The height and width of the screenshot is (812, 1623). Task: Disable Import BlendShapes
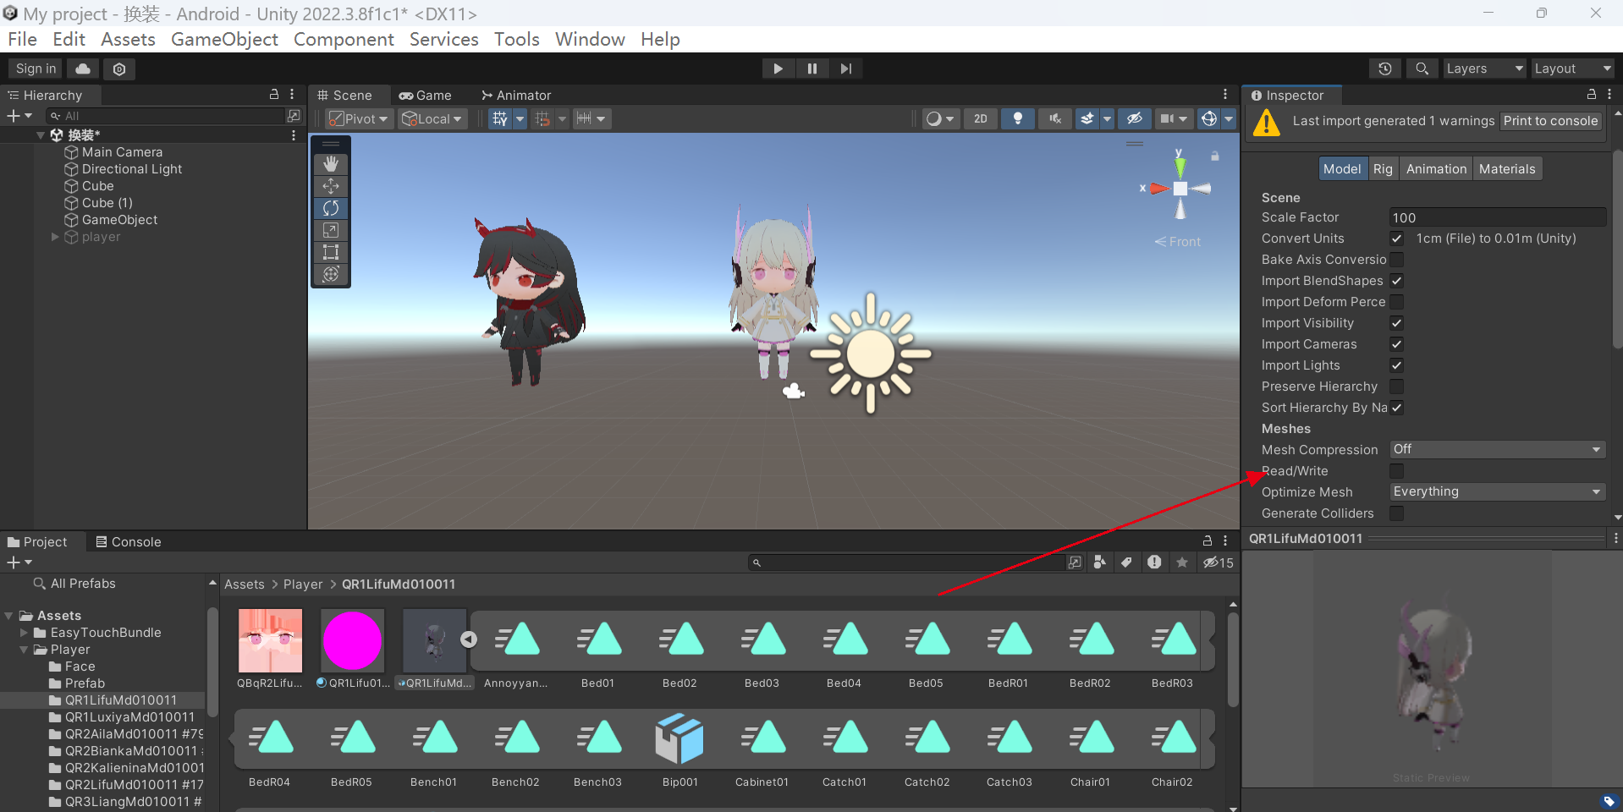point(1395,281)
